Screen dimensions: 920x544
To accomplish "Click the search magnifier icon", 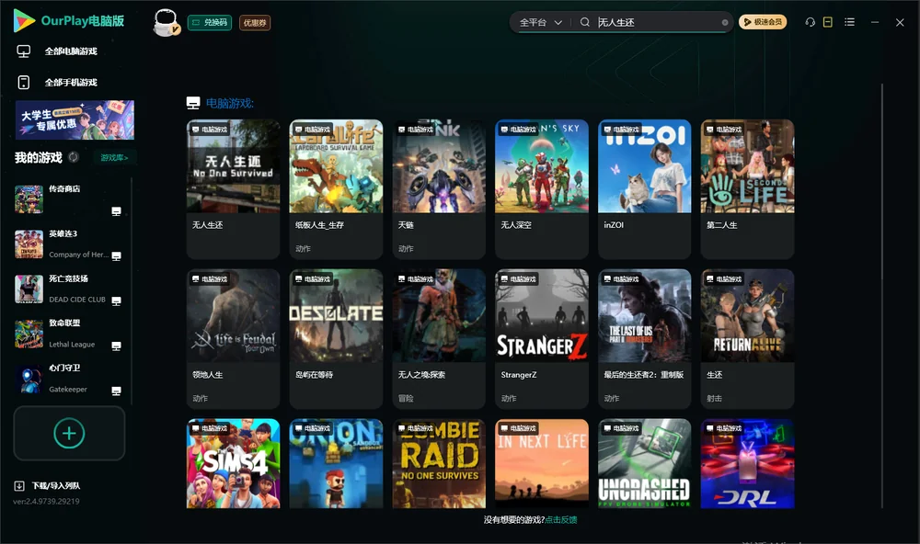I will (x=584, y=22).
